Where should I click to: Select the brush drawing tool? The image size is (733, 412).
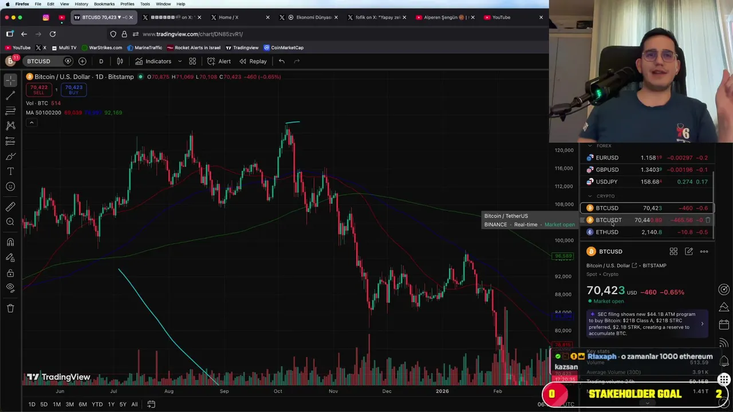10,156
